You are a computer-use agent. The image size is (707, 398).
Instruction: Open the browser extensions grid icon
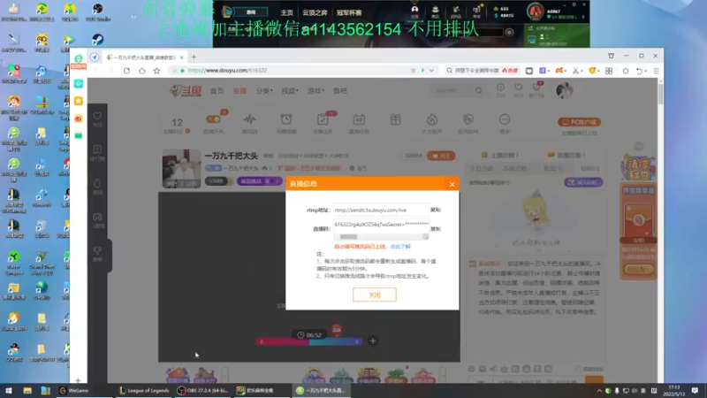pyautogui.click(x=609, y=71)
